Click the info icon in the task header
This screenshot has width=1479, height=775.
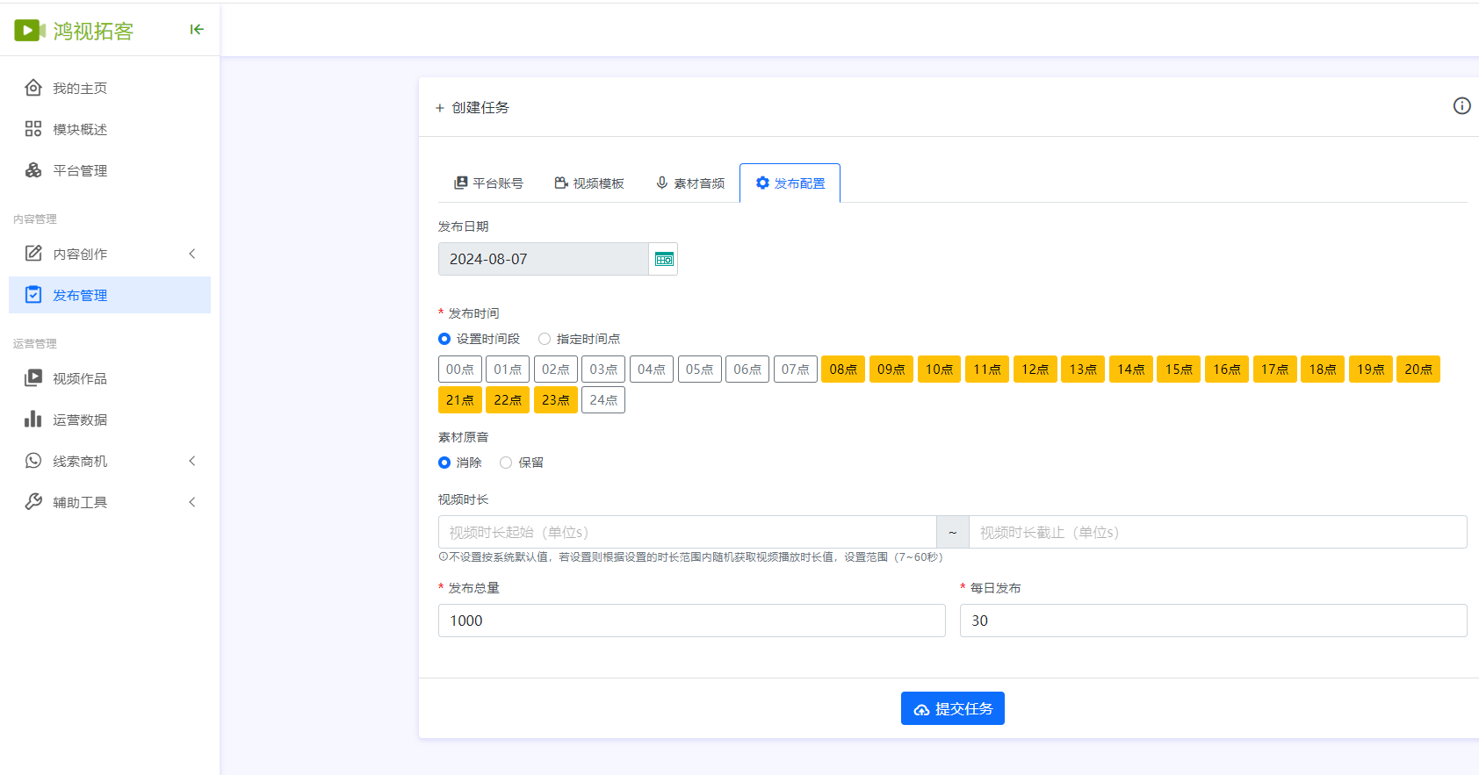click(1461, 106)
